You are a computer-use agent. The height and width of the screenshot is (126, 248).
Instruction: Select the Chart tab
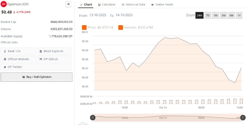tap(86, 5)
